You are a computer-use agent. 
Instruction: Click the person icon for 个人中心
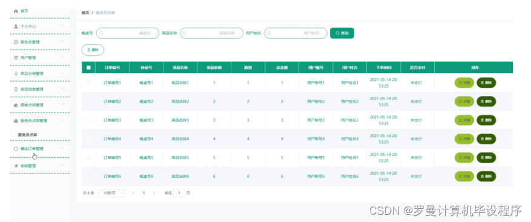(16, 26)
